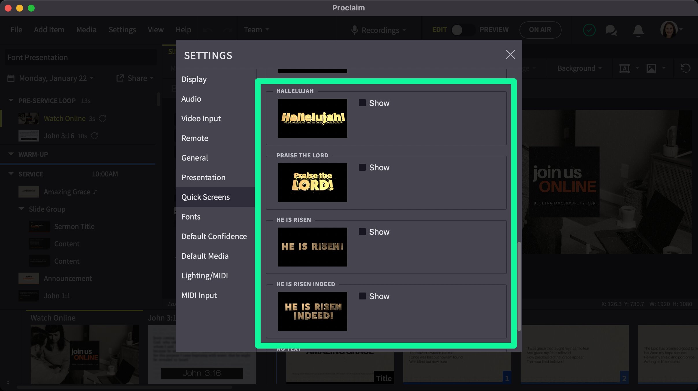Enable Show for the Hallelujah quick screen

coord(361,103)
